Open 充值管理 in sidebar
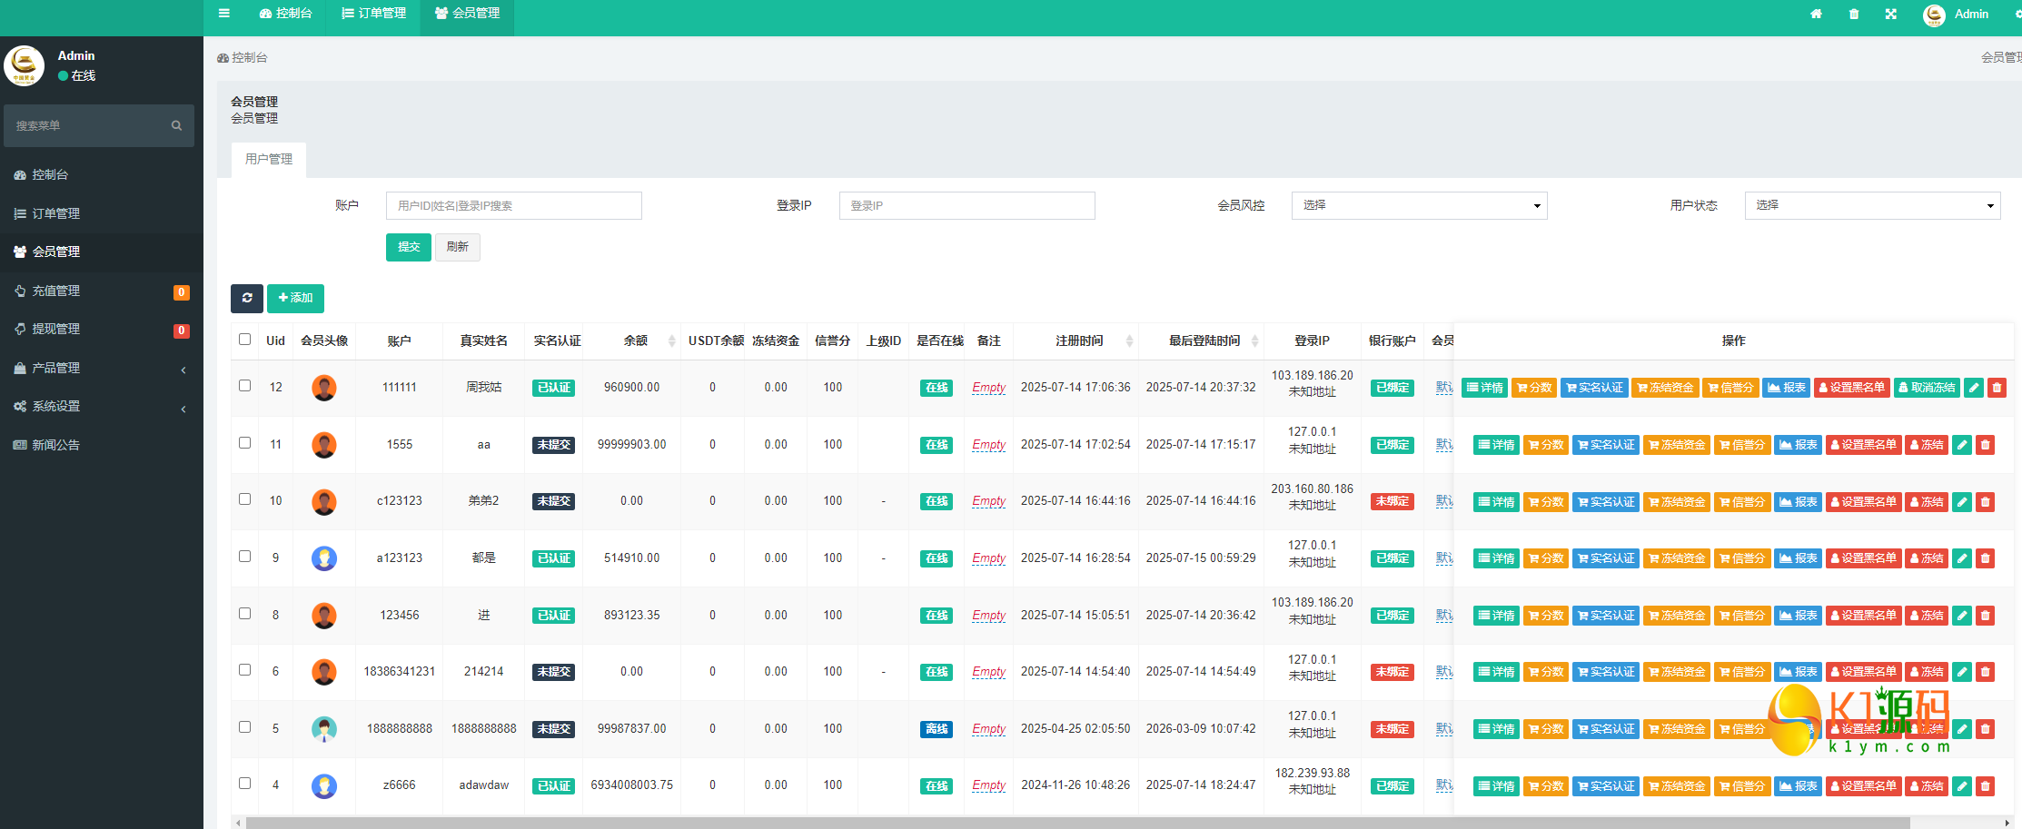This screenshot has height=829, width=2022. [101, 291]
